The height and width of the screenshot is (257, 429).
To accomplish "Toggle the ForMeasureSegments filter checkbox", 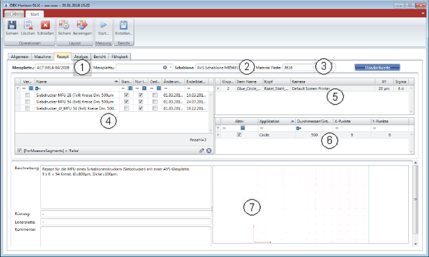I will [20, 150].
